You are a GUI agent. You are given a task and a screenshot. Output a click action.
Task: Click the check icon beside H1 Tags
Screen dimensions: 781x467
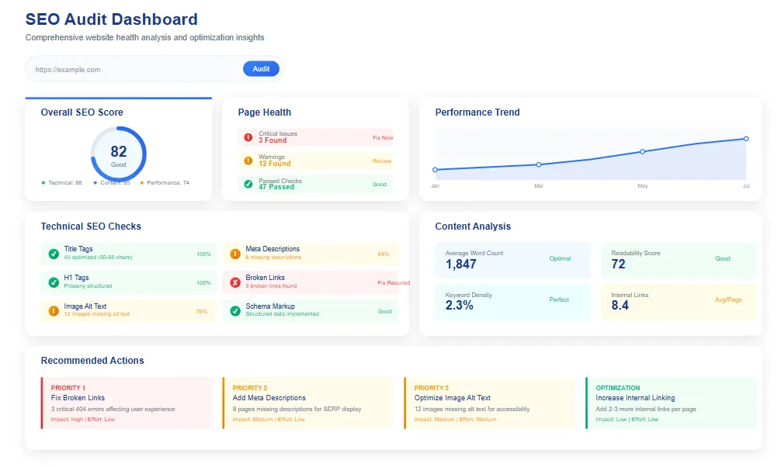[x=52, y=280]
